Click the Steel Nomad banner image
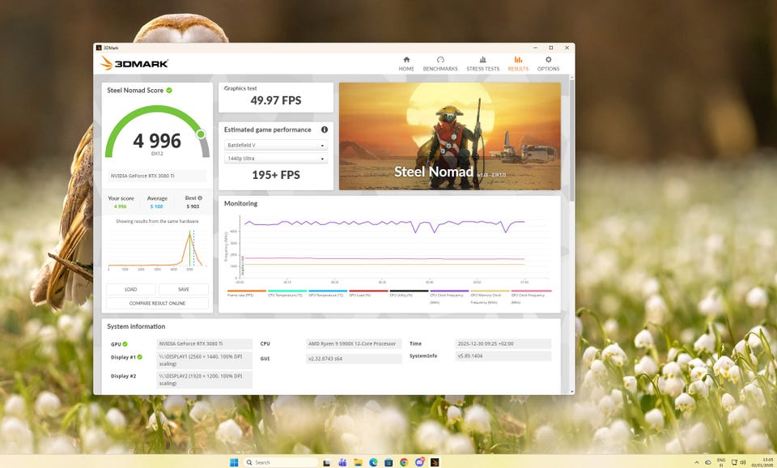This screenshot has height=468, width=777. click(x=449, y=136)
